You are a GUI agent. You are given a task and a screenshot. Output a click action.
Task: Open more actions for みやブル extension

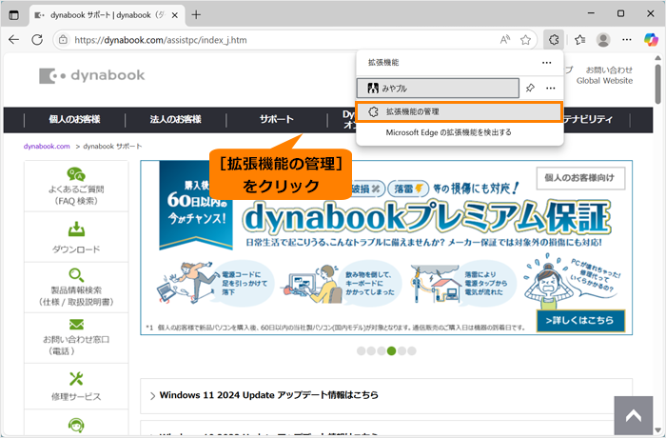coord(551,88)
